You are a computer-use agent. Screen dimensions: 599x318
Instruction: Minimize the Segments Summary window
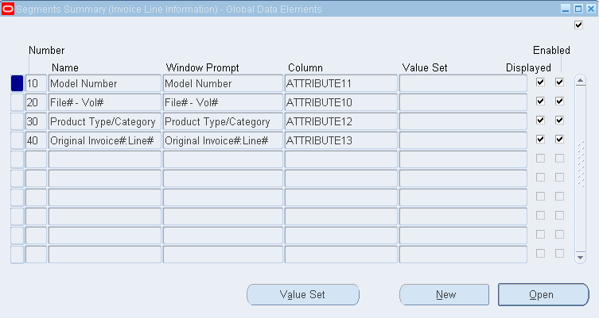(x=565, y=9)
